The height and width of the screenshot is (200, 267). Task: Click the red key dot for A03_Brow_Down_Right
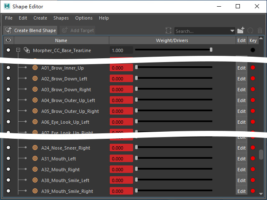pos(253,89)
